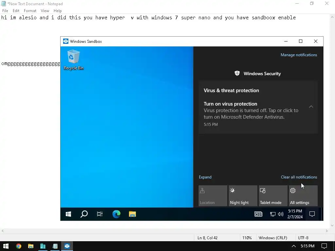Open the host Action Center notification icon
This screenshot has width=335, height=251.
tap(324, 246)
